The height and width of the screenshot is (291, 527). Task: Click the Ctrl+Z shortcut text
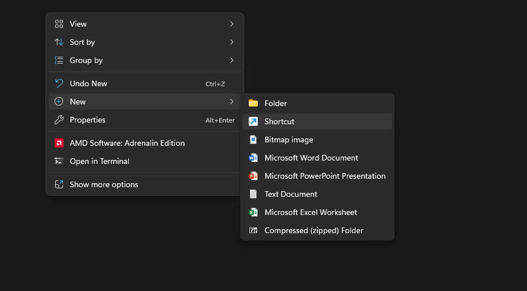215,84
